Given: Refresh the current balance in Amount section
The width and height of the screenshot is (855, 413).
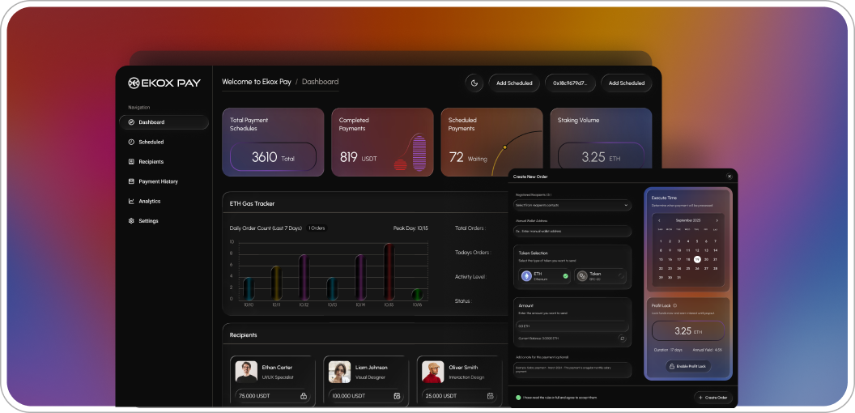Looking at the screenshot, I should click(622, 338).
